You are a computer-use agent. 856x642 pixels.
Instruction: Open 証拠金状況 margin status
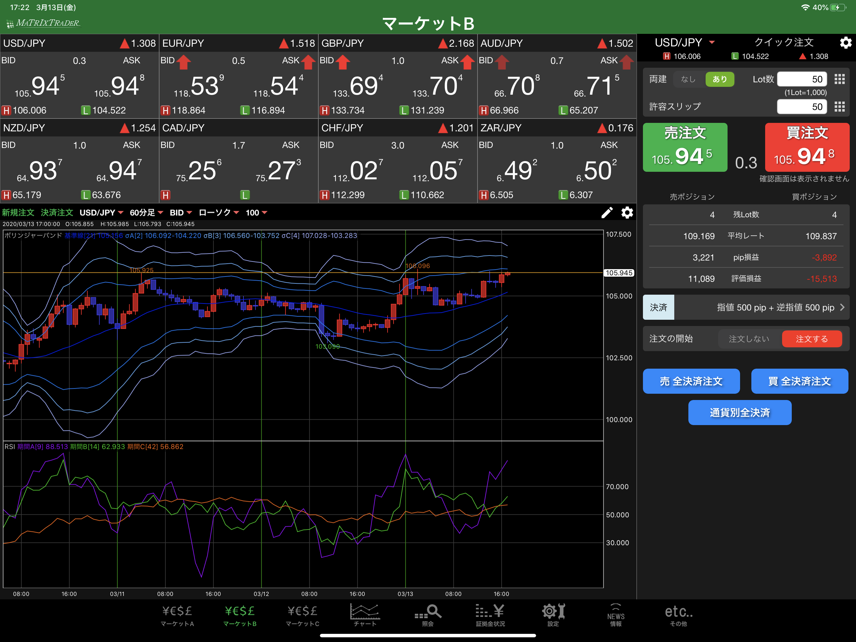490,616
